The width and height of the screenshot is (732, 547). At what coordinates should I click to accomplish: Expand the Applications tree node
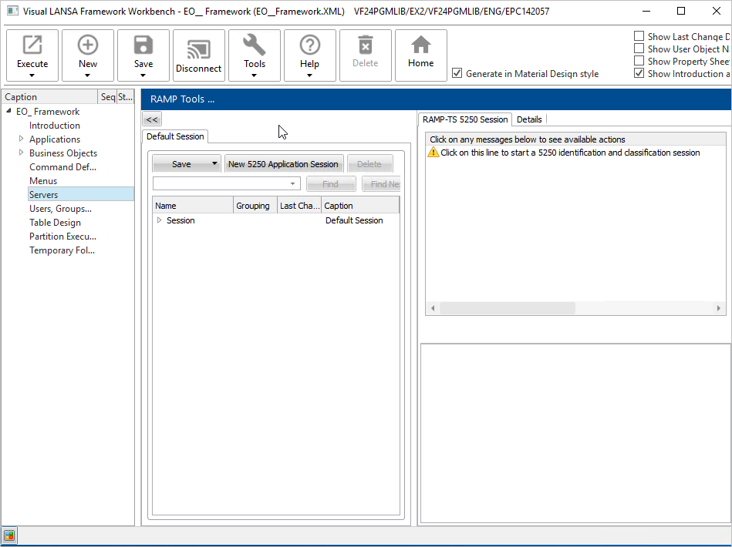pyautogui.click(x=21, y=139)
